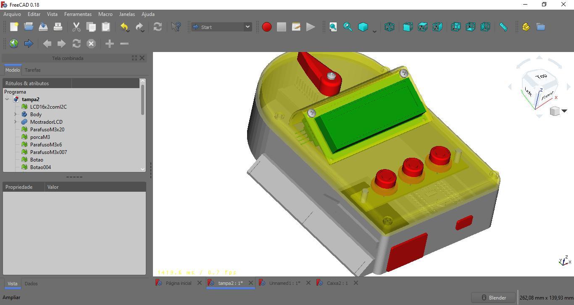
Task: Close the tampa2 : 1* document tab
Action: point(251,283)
